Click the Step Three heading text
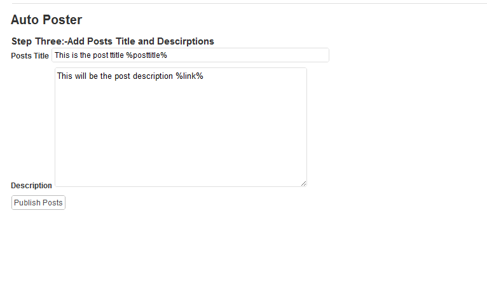The image size is (487, 283). coord(113,41)
